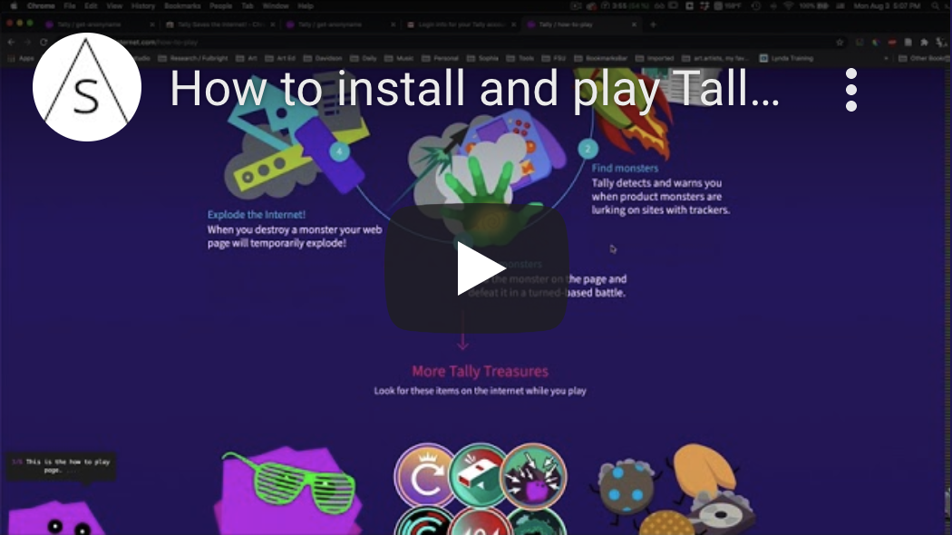Open the 'Lynda Training' bookmark

click(x=786, y=58)
